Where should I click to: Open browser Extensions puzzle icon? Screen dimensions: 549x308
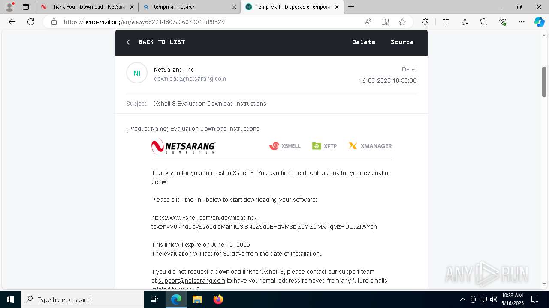coord(425,22)
